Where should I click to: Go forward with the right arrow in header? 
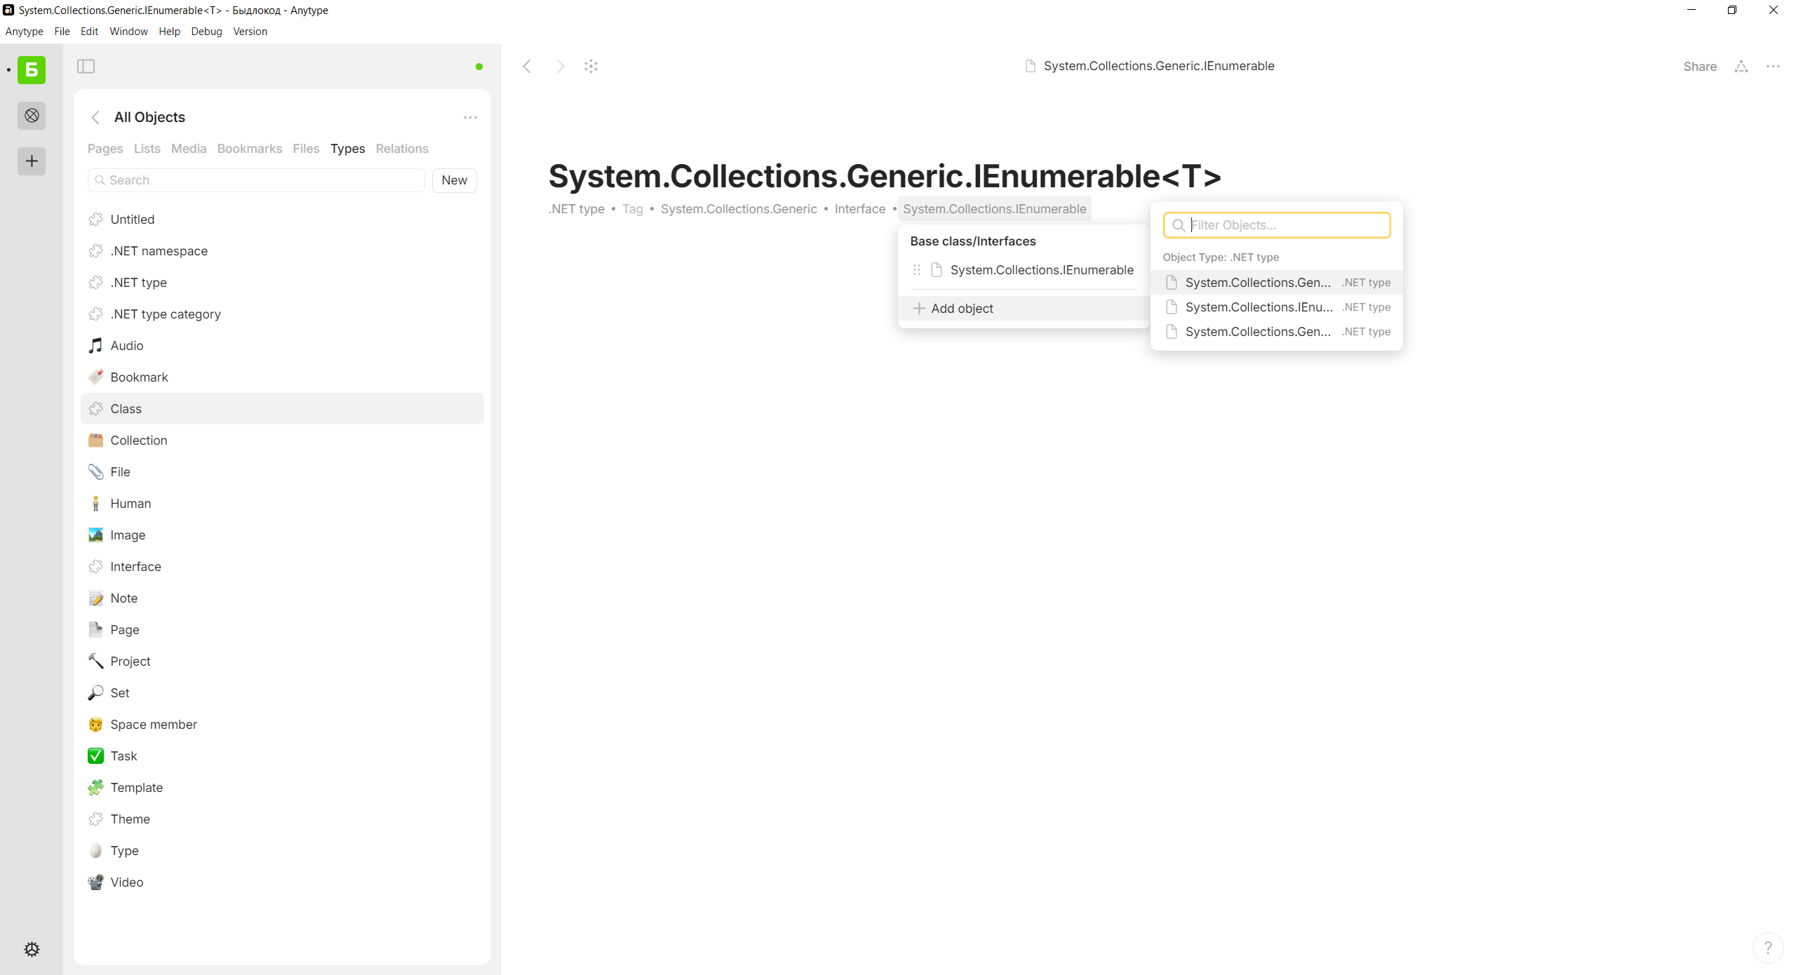(x=560, y=66)
